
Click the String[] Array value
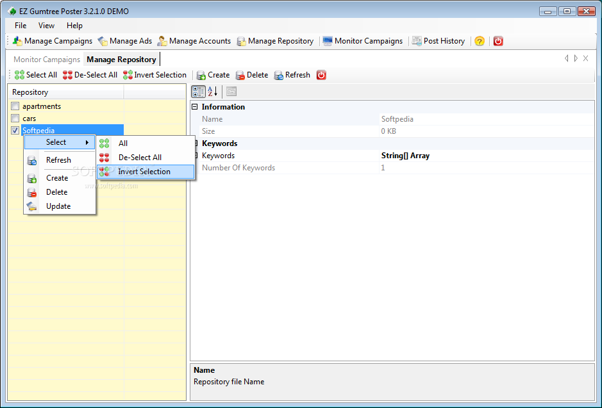pos(405,156)
